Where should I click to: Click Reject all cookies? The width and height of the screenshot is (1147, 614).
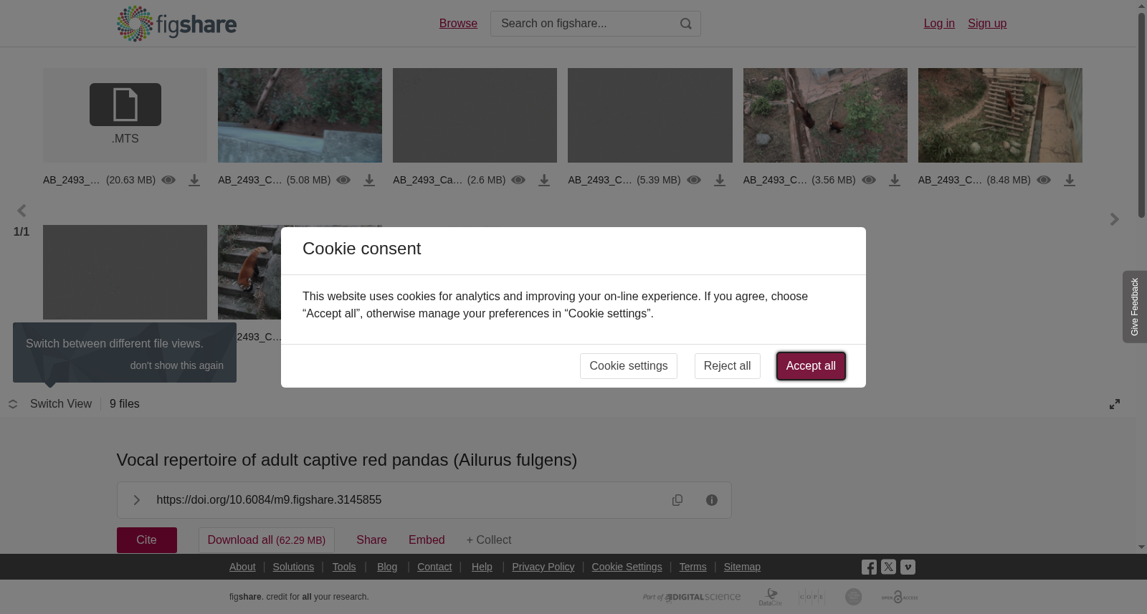pyautogui.click(x=727, y=366)
